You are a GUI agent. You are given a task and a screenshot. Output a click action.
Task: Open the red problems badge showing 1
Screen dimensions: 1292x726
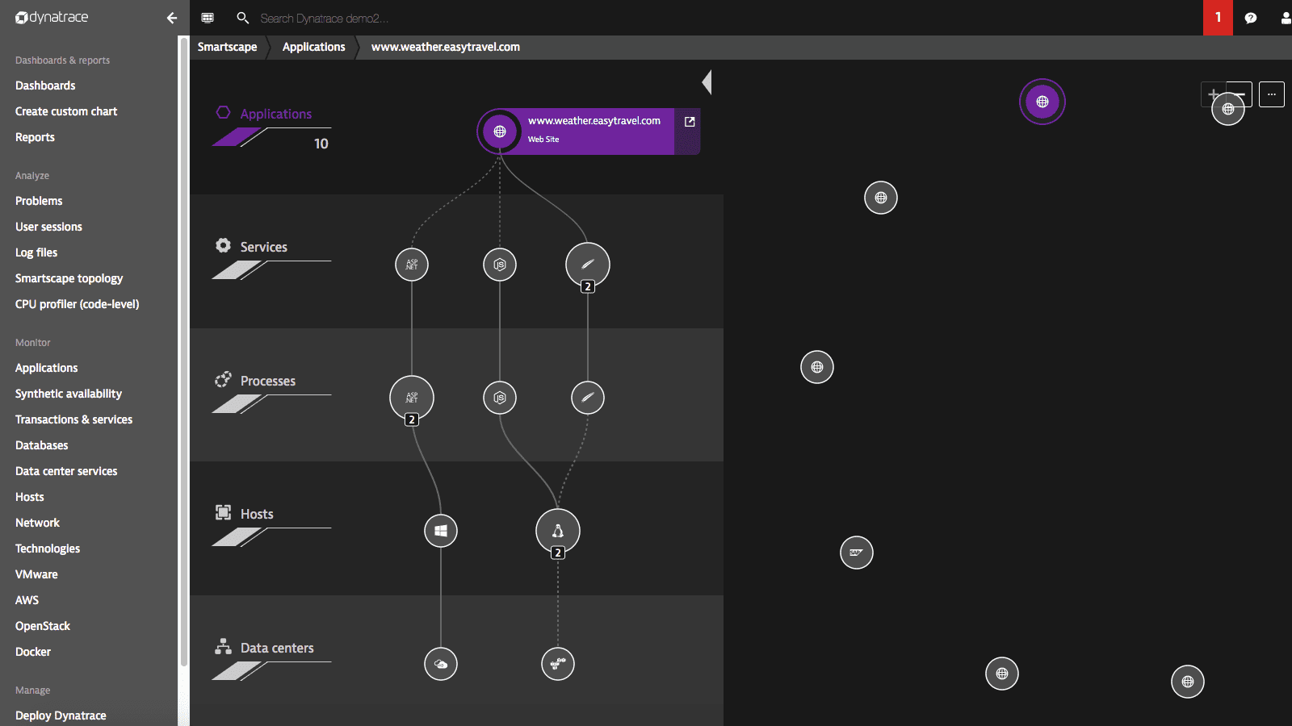pos(1218,18)
